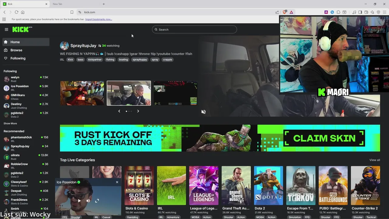Screen dimensions: 389x219
Task: Open GMHikaru channel in Following list
Action: point(26,97)
